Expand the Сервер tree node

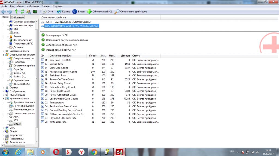tap(3, 87)
